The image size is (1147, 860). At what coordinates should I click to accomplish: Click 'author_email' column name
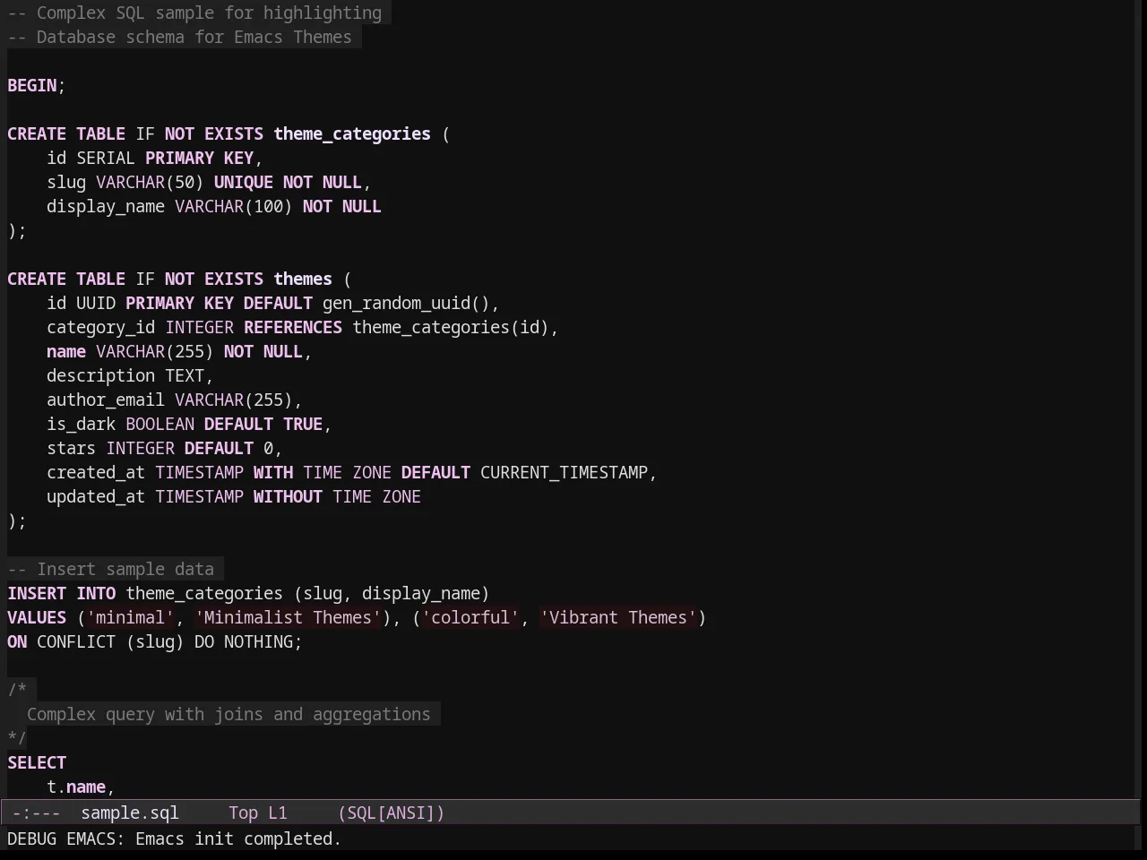(x=106, y=400)
